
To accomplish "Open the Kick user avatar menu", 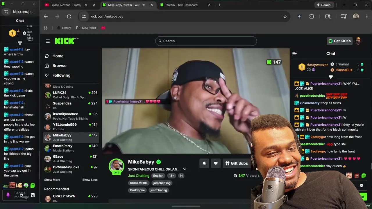I will (x=359, y=41).
